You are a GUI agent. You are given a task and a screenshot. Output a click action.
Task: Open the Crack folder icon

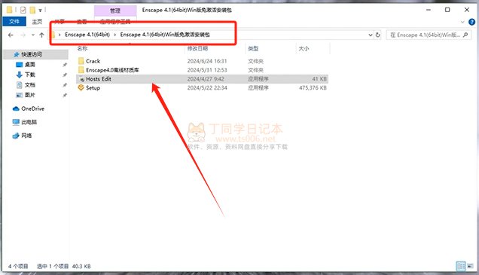[81, 61]
